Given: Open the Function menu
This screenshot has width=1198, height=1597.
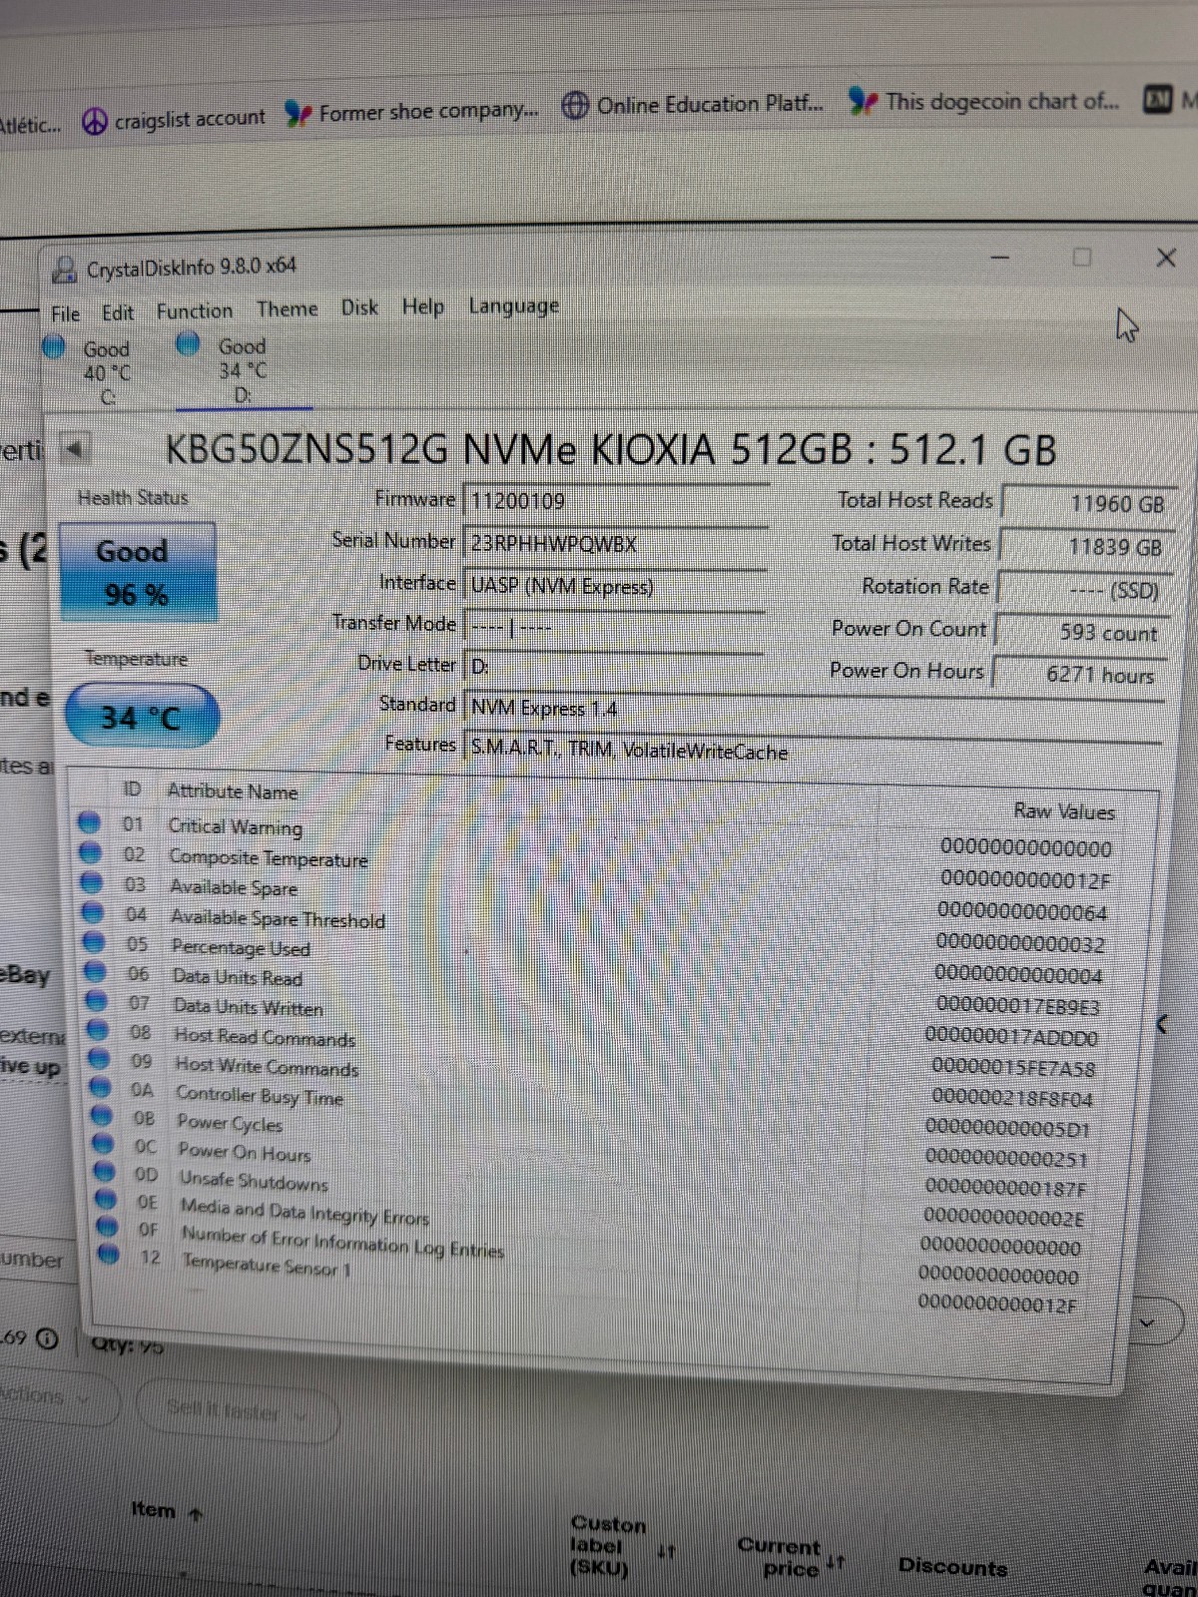Looking at the screenshot, I should [x=195, y=311].
